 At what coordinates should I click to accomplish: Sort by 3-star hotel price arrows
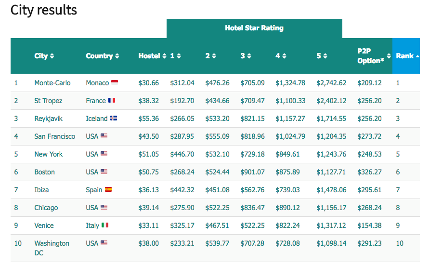[x=249, y=56]
